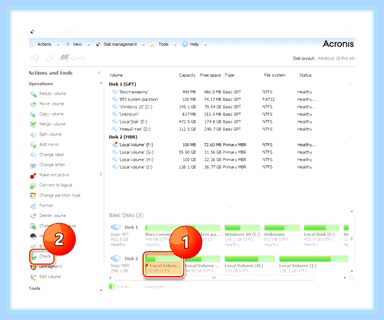384x320 pixels.
Task: Open the Help menu
Action: (194, 45)
